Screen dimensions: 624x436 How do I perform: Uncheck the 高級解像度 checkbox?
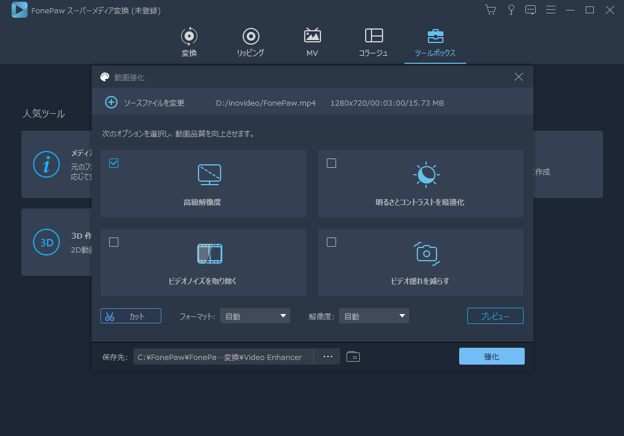pos(114,163)
